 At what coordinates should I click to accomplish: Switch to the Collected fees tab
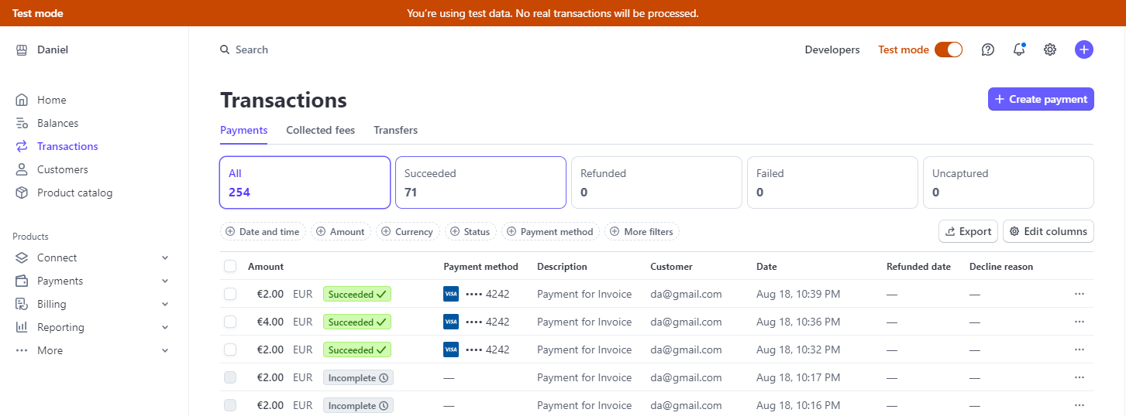pyautogui.click(x=320, y=130)
